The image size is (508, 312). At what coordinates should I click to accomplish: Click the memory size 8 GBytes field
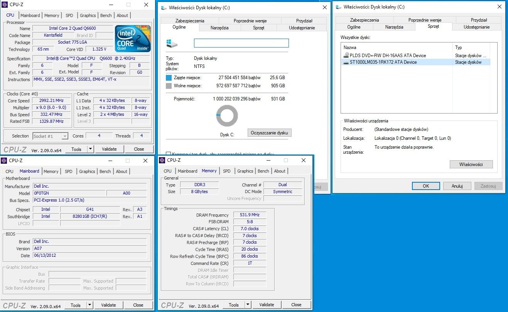click(199, 192)
